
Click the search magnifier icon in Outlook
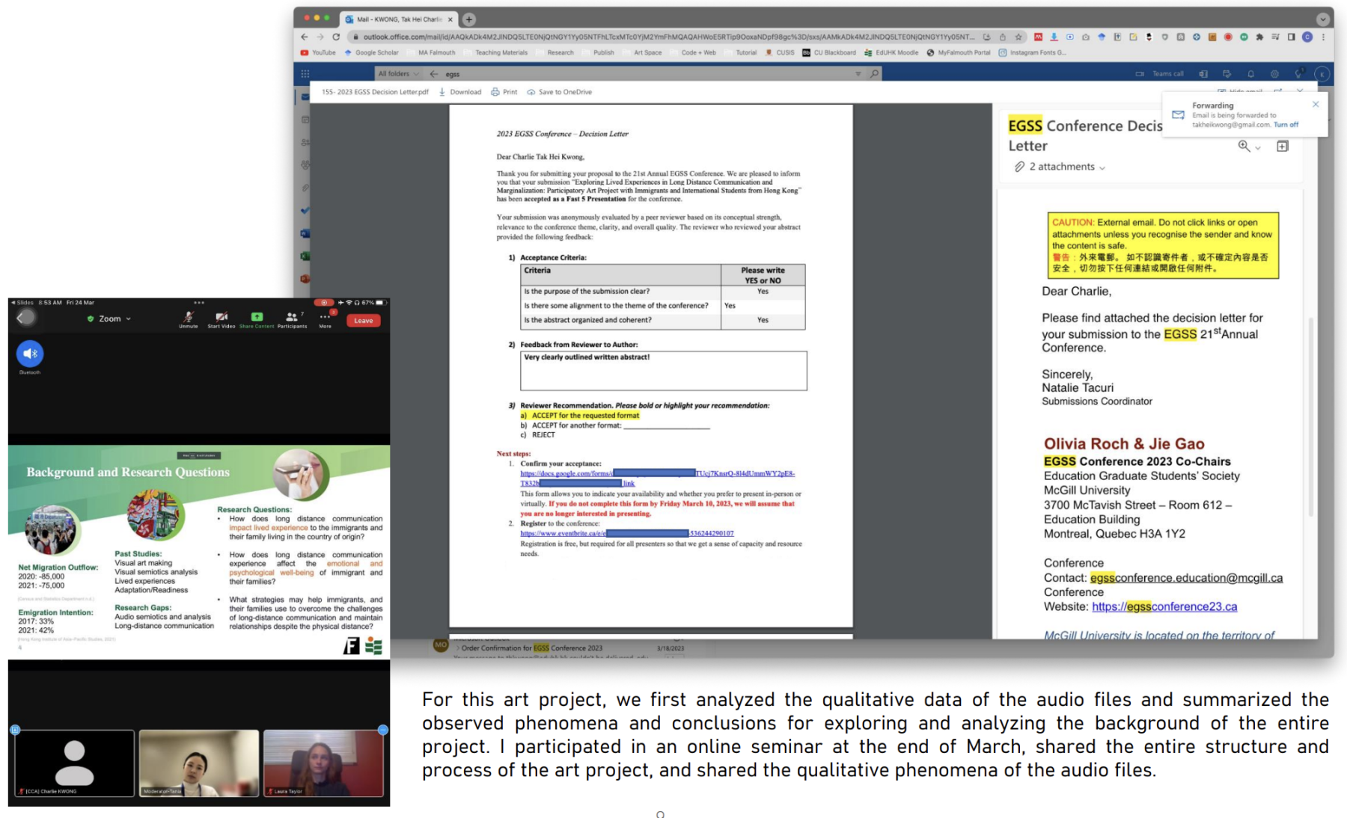(x=874, y=73)
